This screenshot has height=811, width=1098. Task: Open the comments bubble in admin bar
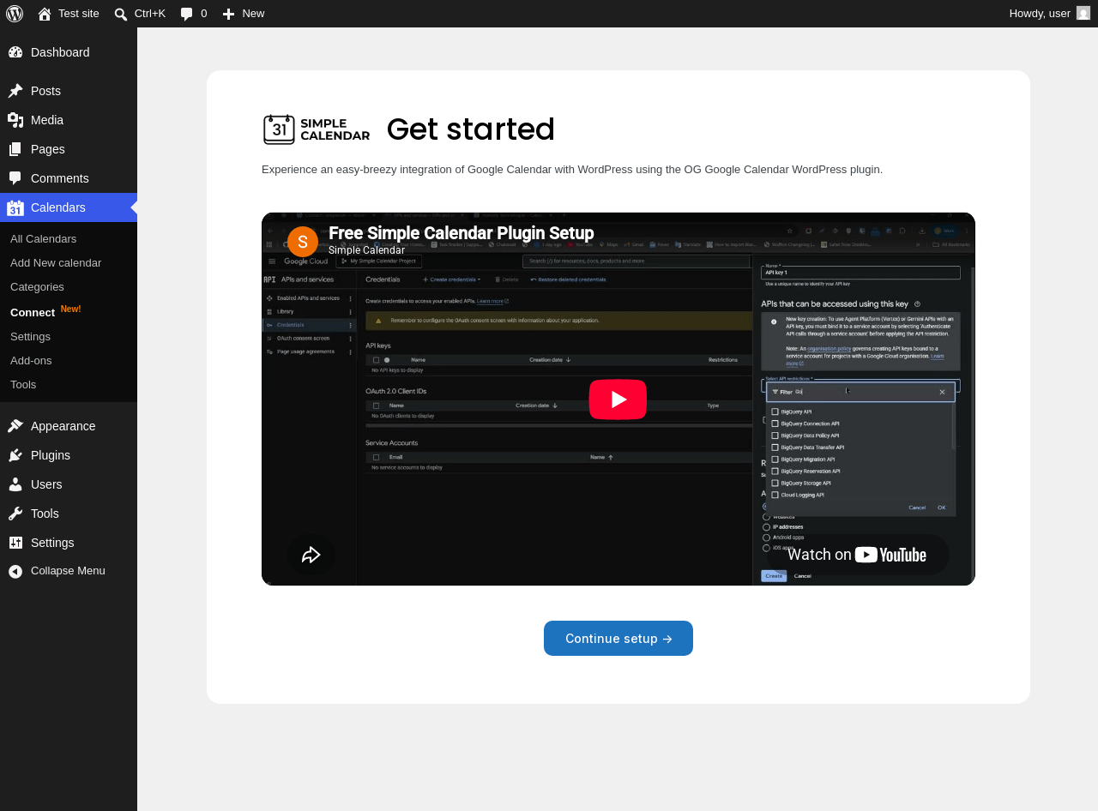(187, 14)
